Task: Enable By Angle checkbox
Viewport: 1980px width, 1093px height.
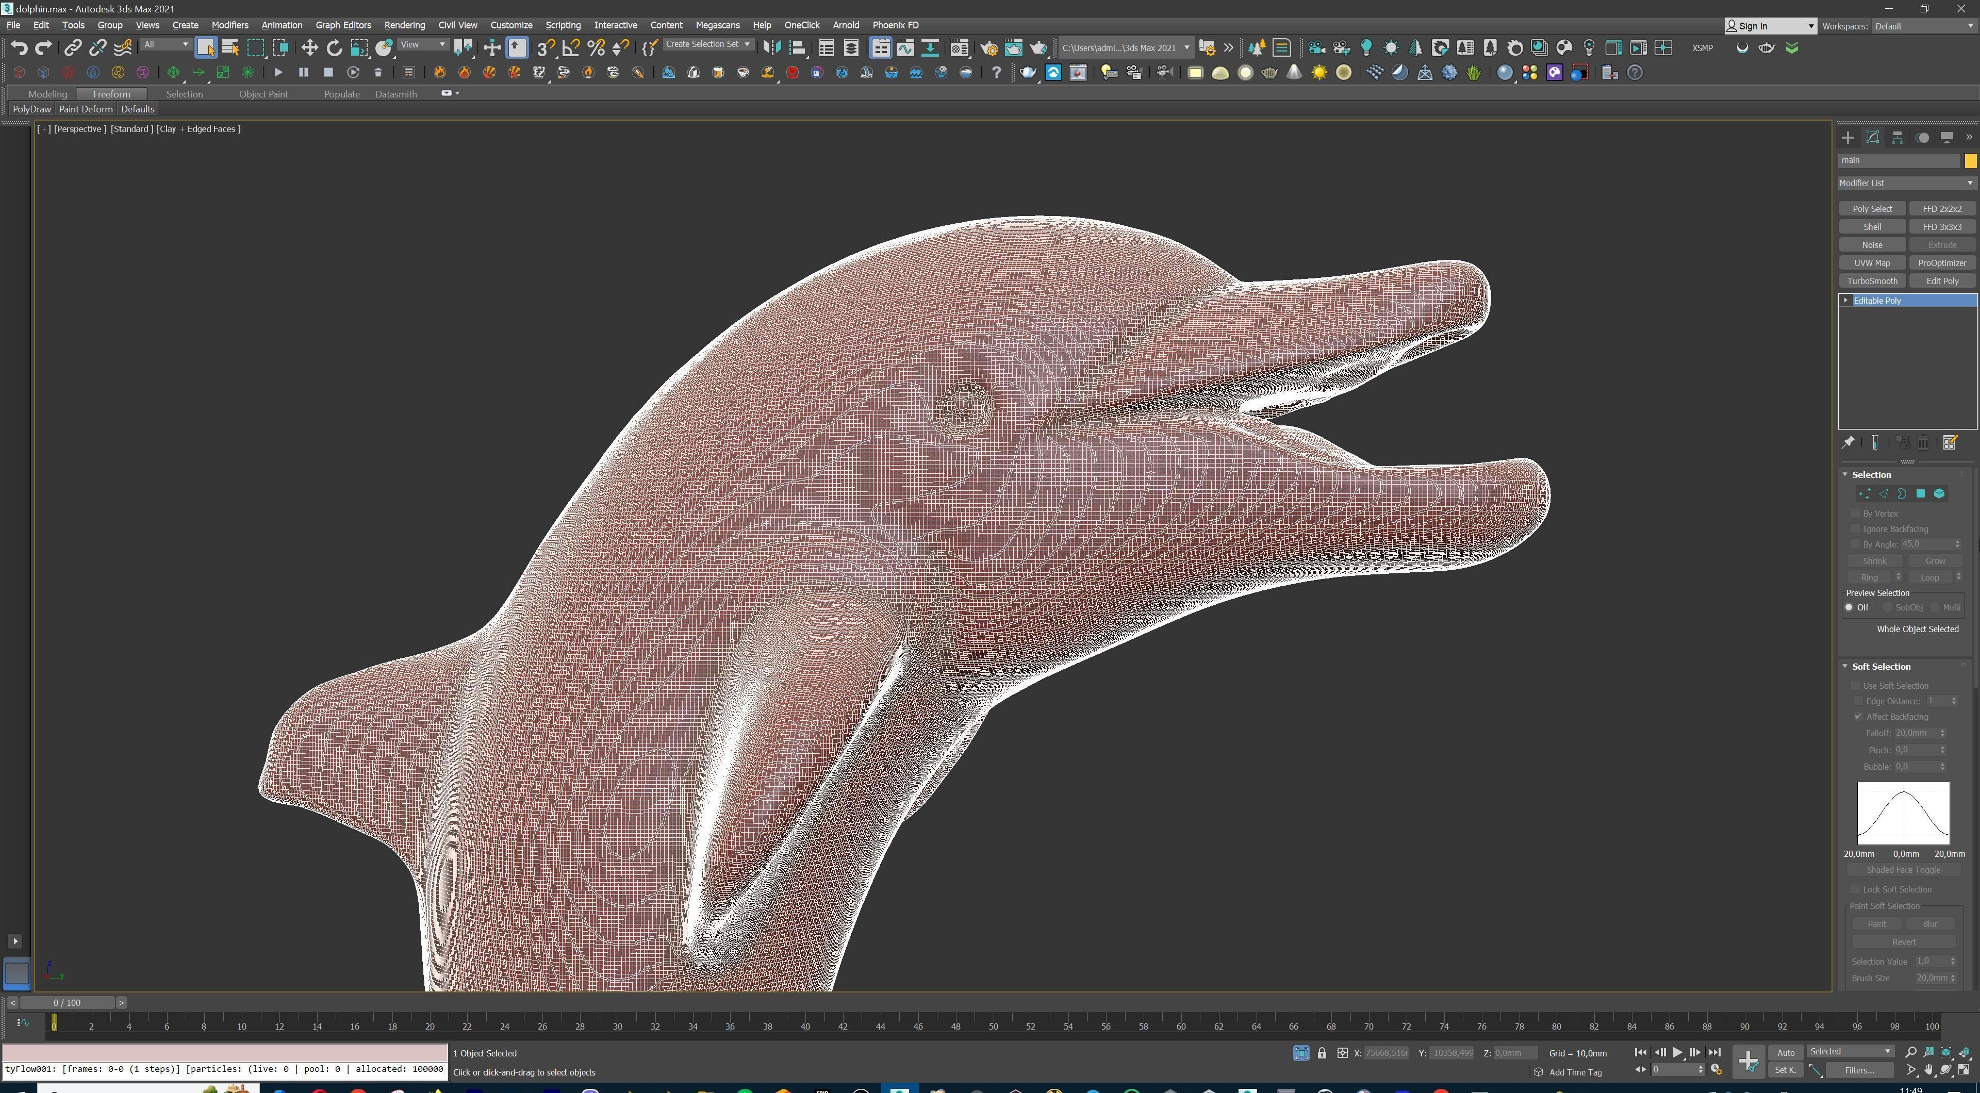Action: 1855,543
